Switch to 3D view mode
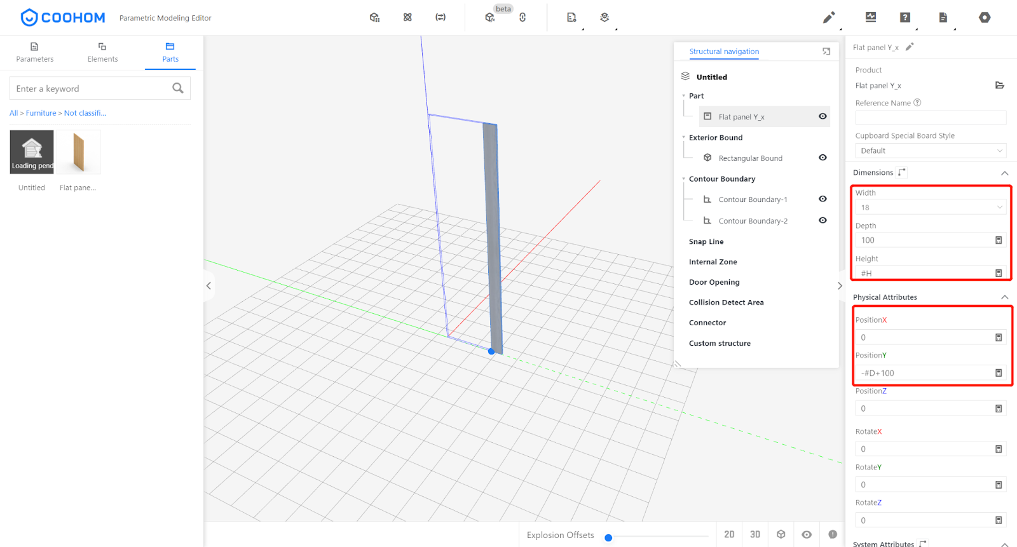This screenshot has width=1017, height=547. tap(755, 534)
